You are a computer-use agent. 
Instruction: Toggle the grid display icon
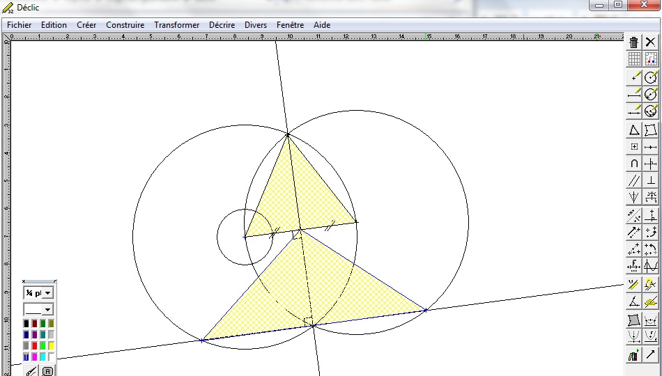pyautogui.click(x=634, y=59)
